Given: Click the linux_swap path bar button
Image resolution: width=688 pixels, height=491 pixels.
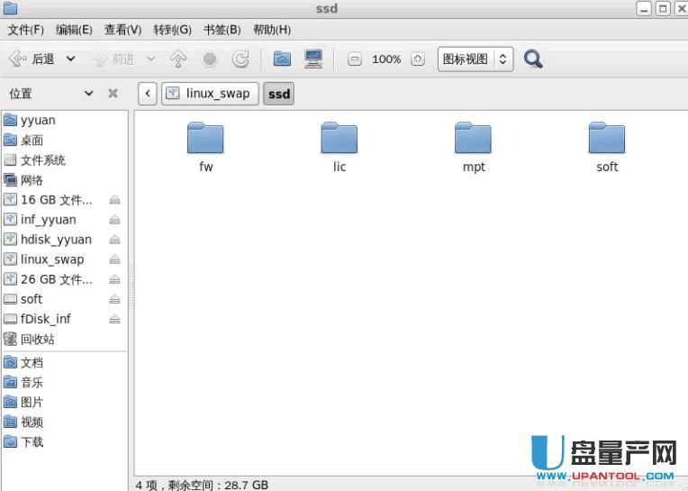Looking at the screenshot, I should point(210,94).
